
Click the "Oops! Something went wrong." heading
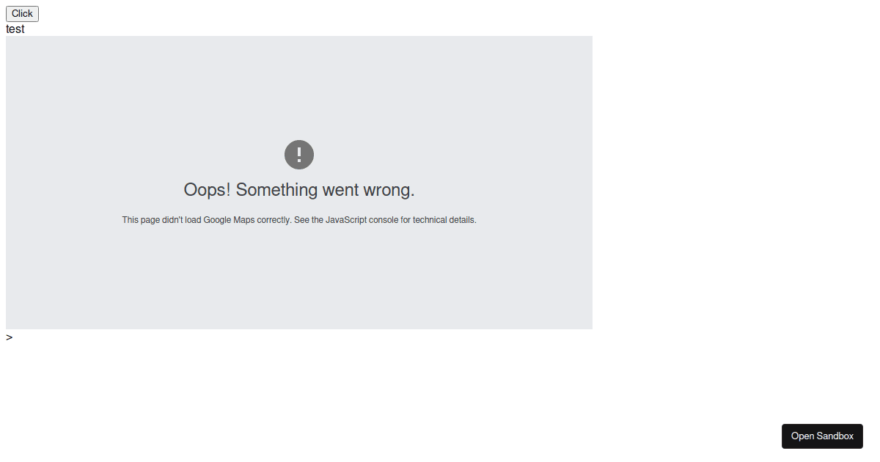point(299,190)
